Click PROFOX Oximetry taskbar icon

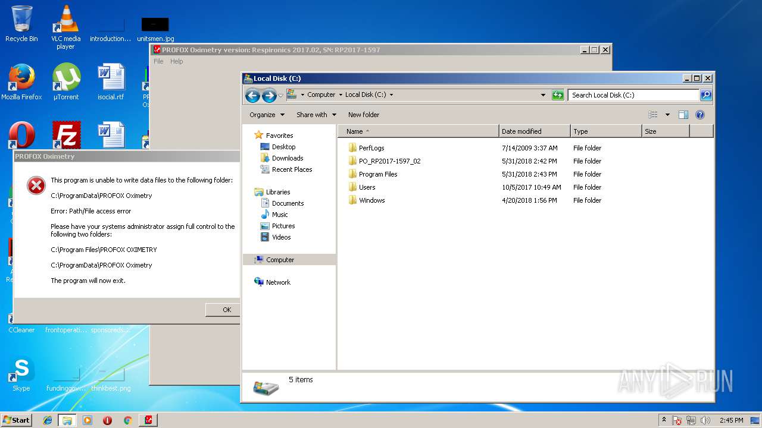click(x=148, y=420)
